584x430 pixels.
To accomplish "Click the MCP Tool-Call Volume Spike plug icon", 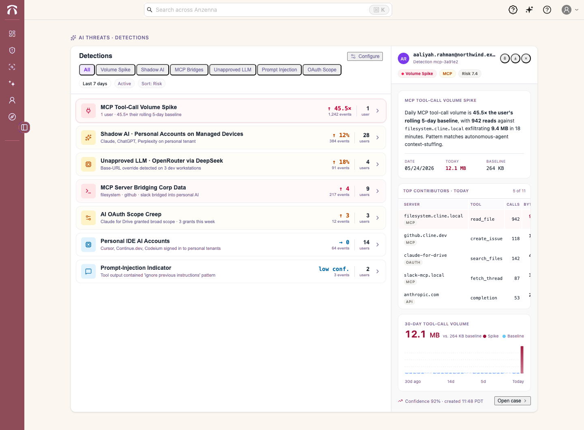I will (88, 111).
